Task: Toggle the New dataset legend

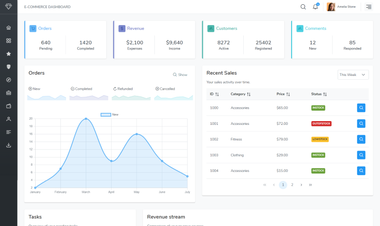Action: 110,114
